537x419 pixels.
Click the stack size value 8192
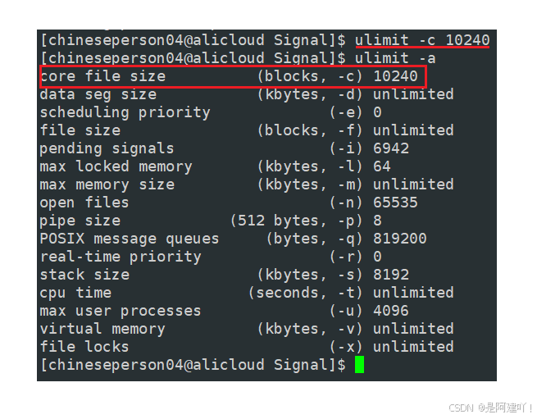point(391,276)
